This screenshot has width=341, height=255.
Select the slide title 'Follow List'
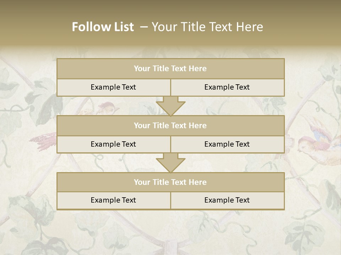tap(167, 27)
